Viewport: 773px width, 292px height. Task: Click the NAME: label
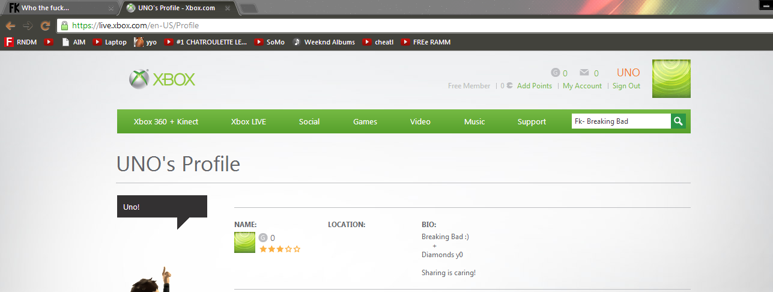246,225
